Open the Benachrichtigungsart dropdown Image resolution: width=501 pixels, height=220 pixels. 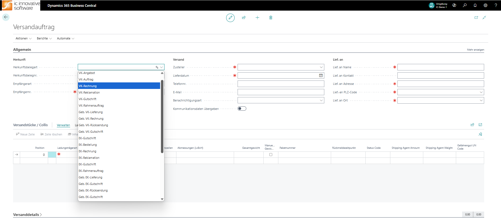[321, 100]
